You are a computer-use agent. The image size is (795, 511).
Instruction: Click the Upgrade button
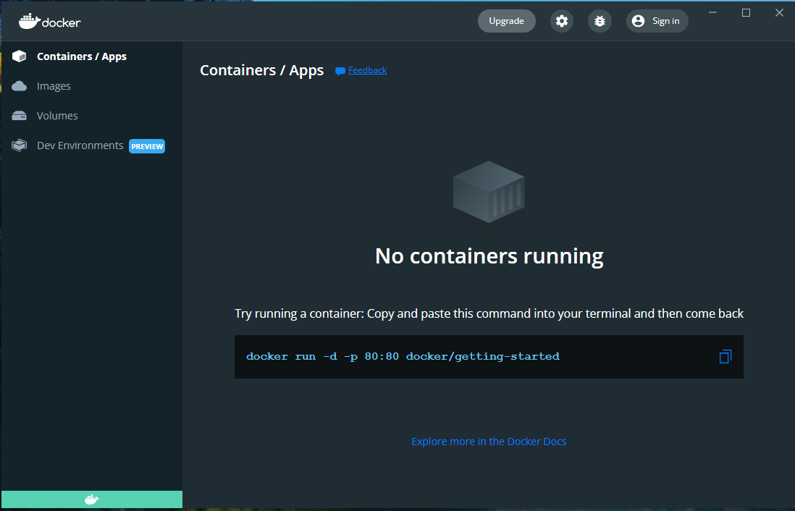point(507,21)
